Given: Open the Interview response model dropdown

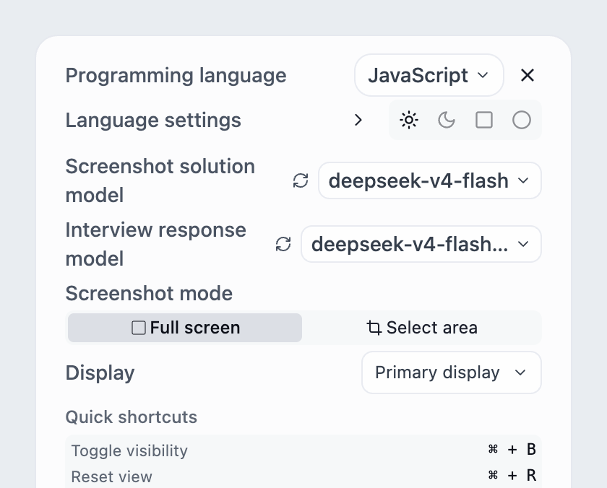Looking at the screenshot, I should click(421, 244).
